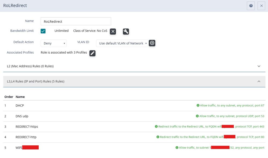Screen dimensions: 268x158
Task: Open the Default Action Deny dropdown
Action: (53, 43)
